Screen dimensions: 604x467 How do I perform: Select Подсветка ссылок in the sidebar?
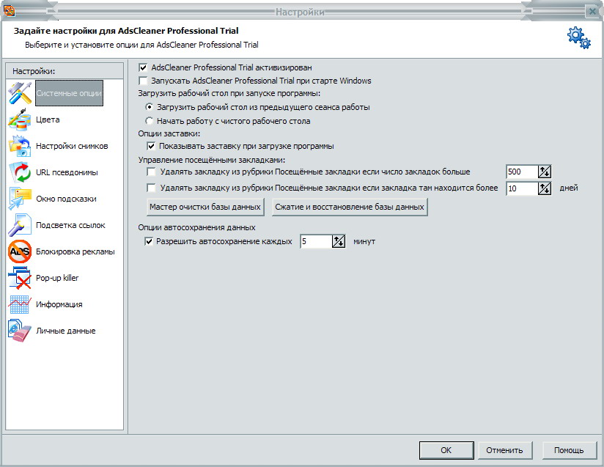70,225
